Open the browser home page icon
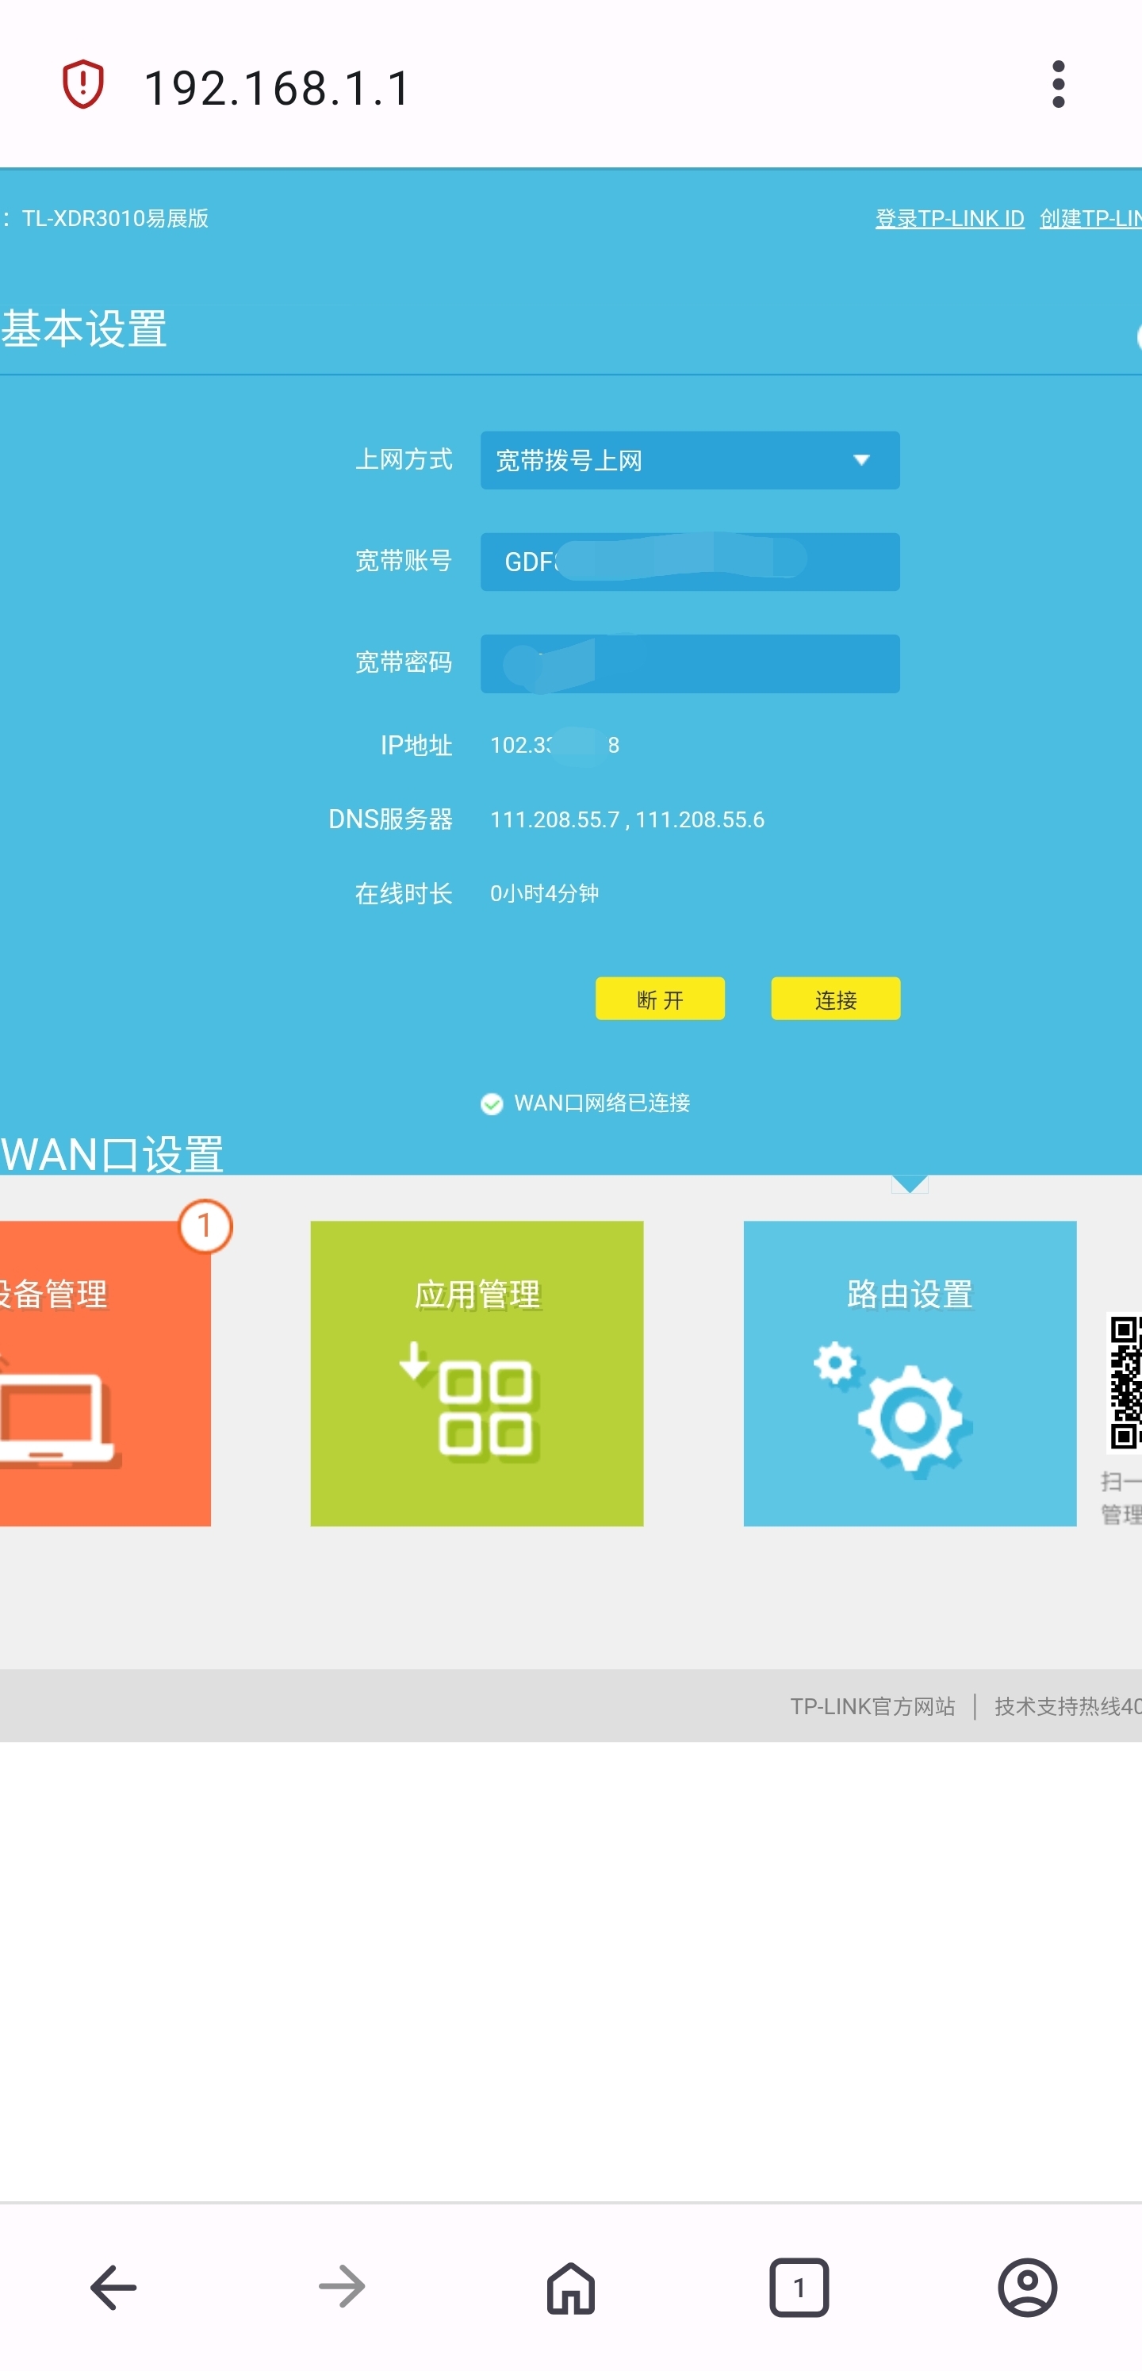The height and width of the screenshot is (2371, 1142). 570,2286
